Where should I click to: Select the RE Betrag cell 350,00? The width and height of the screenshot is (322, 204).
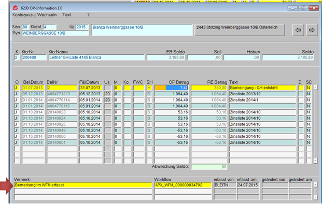click(209, 88)
